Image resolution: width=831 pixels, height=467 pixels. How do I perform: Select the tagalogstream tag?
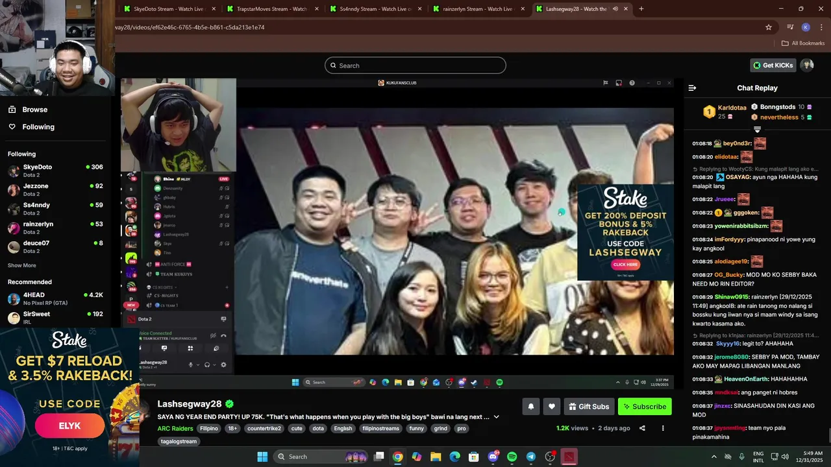(x=179, y=442)
